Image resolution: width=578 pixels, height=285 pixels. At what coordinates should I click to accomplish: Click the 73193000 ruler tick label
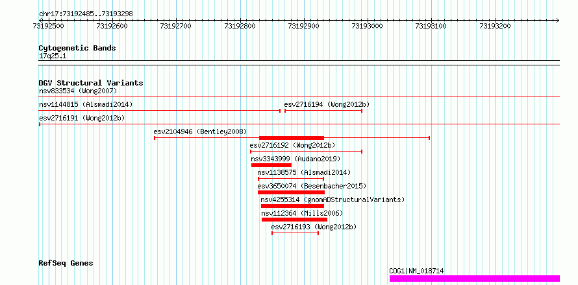point(368,26)
